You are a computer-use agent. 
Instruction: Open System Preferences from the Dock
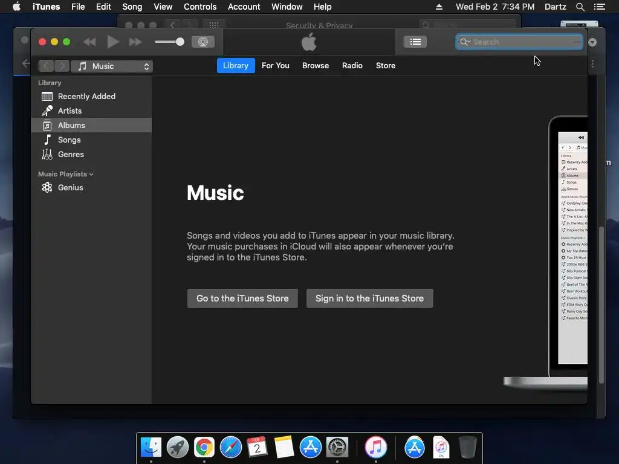[x=337, y=447]
